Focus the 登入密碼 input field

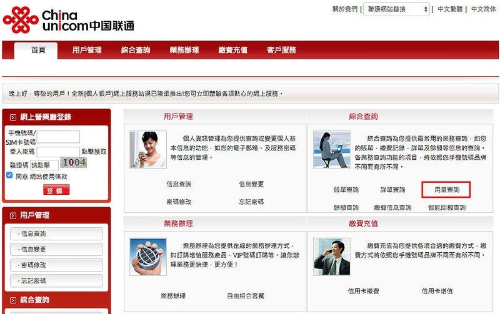pos(58,152)
